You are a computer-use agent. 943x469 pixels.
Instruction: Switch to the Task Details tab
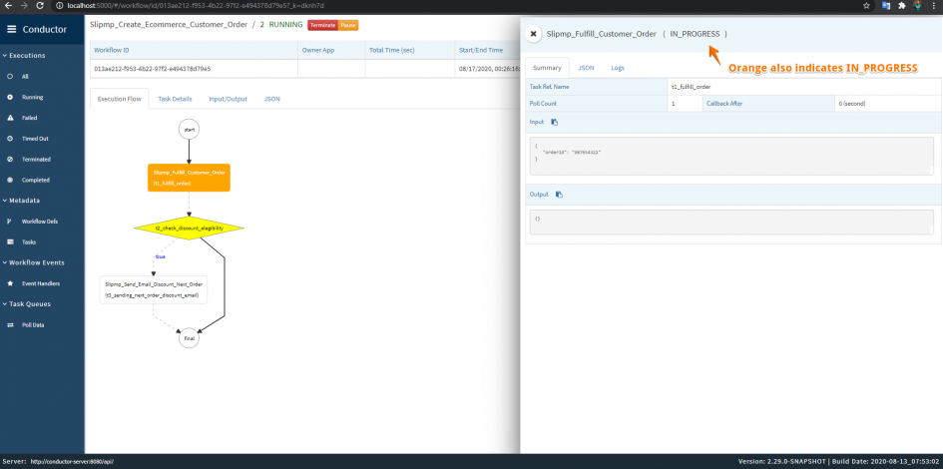click(x=175, y=99)
